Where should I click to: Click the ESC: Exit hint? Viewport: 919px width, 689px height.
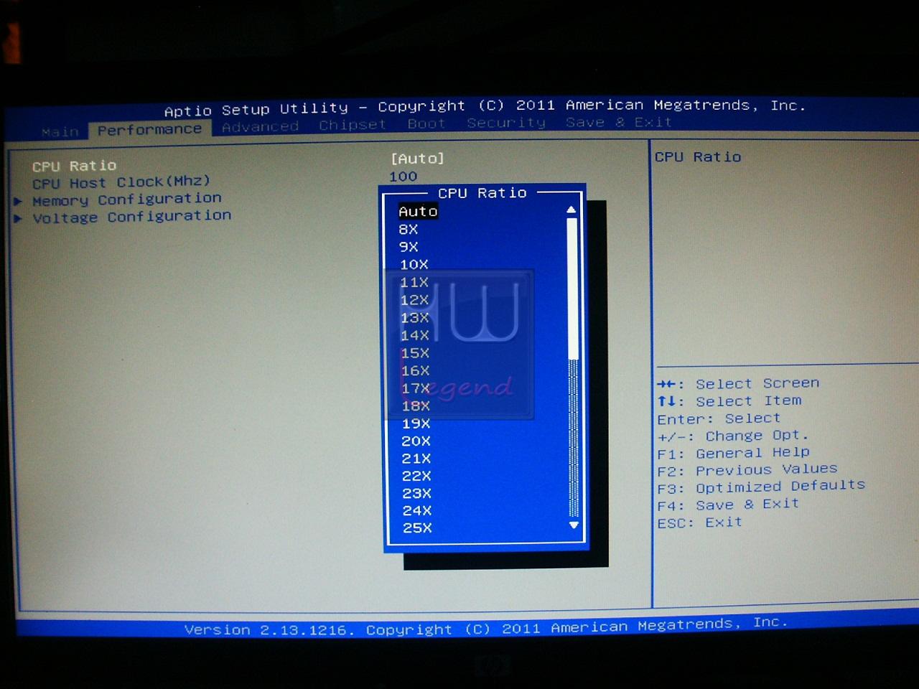pyautogui.click(x=699, y=523)
